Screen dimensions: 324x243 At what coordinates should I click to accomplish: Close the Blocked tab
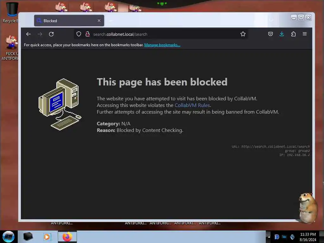pyautogui.click(x=99, y=21)
